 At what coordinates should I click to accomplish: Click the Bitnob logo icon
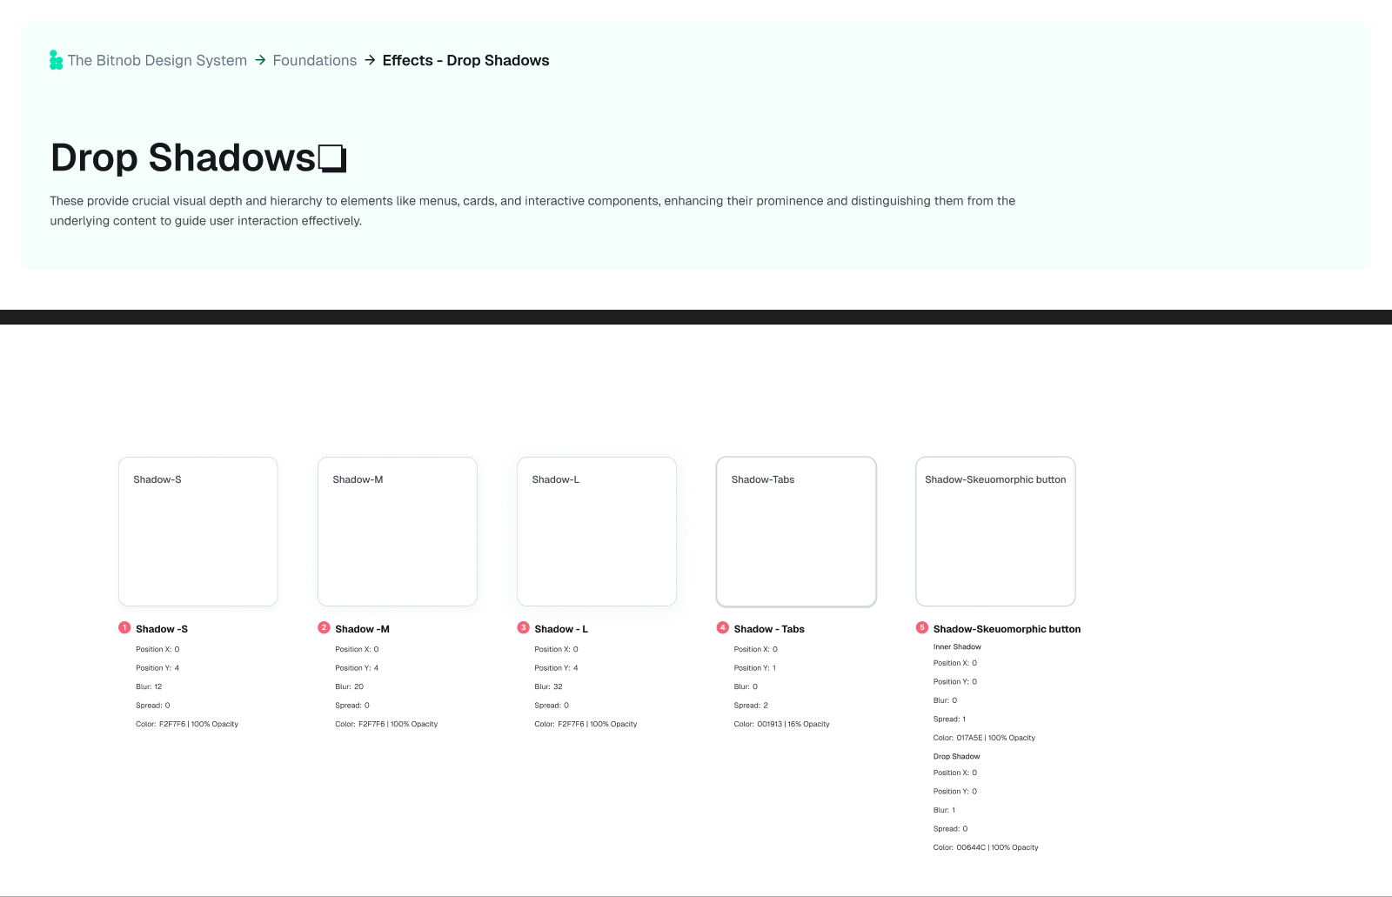(x=56, y=60)
